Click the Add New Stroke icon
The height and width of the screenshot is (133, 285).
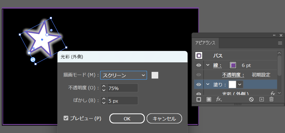click(199, 99)
